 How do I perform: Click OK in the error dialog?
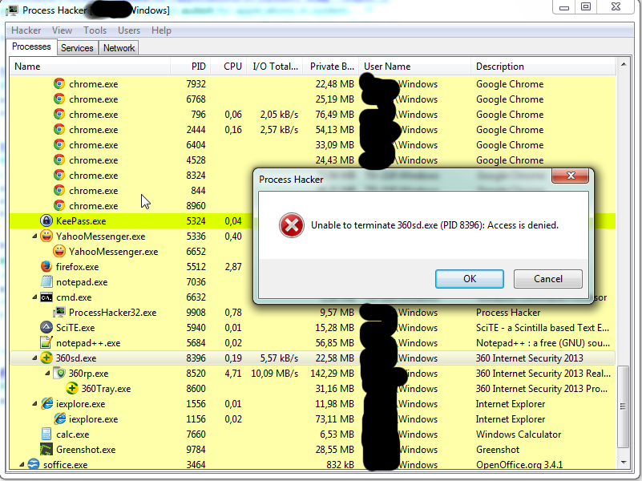click(470, 279)
